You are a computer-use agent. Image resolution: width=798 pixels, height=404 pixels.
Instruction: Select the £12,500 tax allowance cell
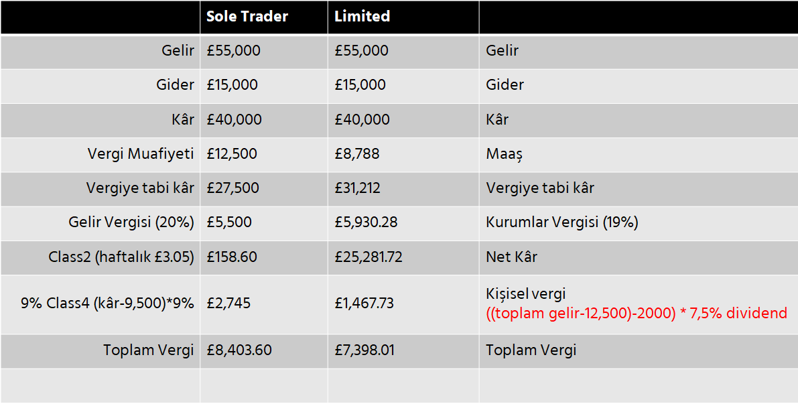pyautogui.click(x=232, y=154)
